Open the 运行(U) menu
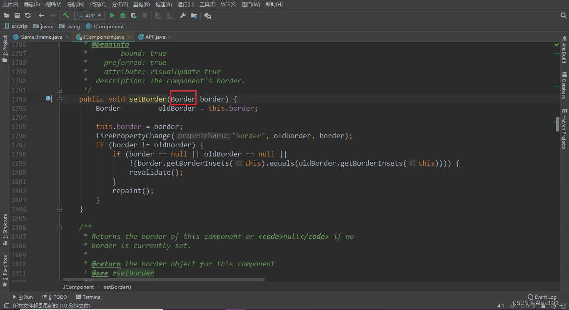The height and width of the screenshot is (310, 569). coord(186,5)
